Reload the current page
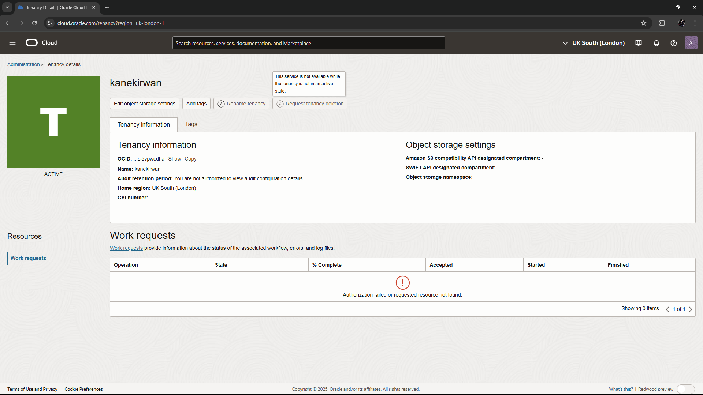The width and height of the screenshot is (703, 395). tap(34, 23)
